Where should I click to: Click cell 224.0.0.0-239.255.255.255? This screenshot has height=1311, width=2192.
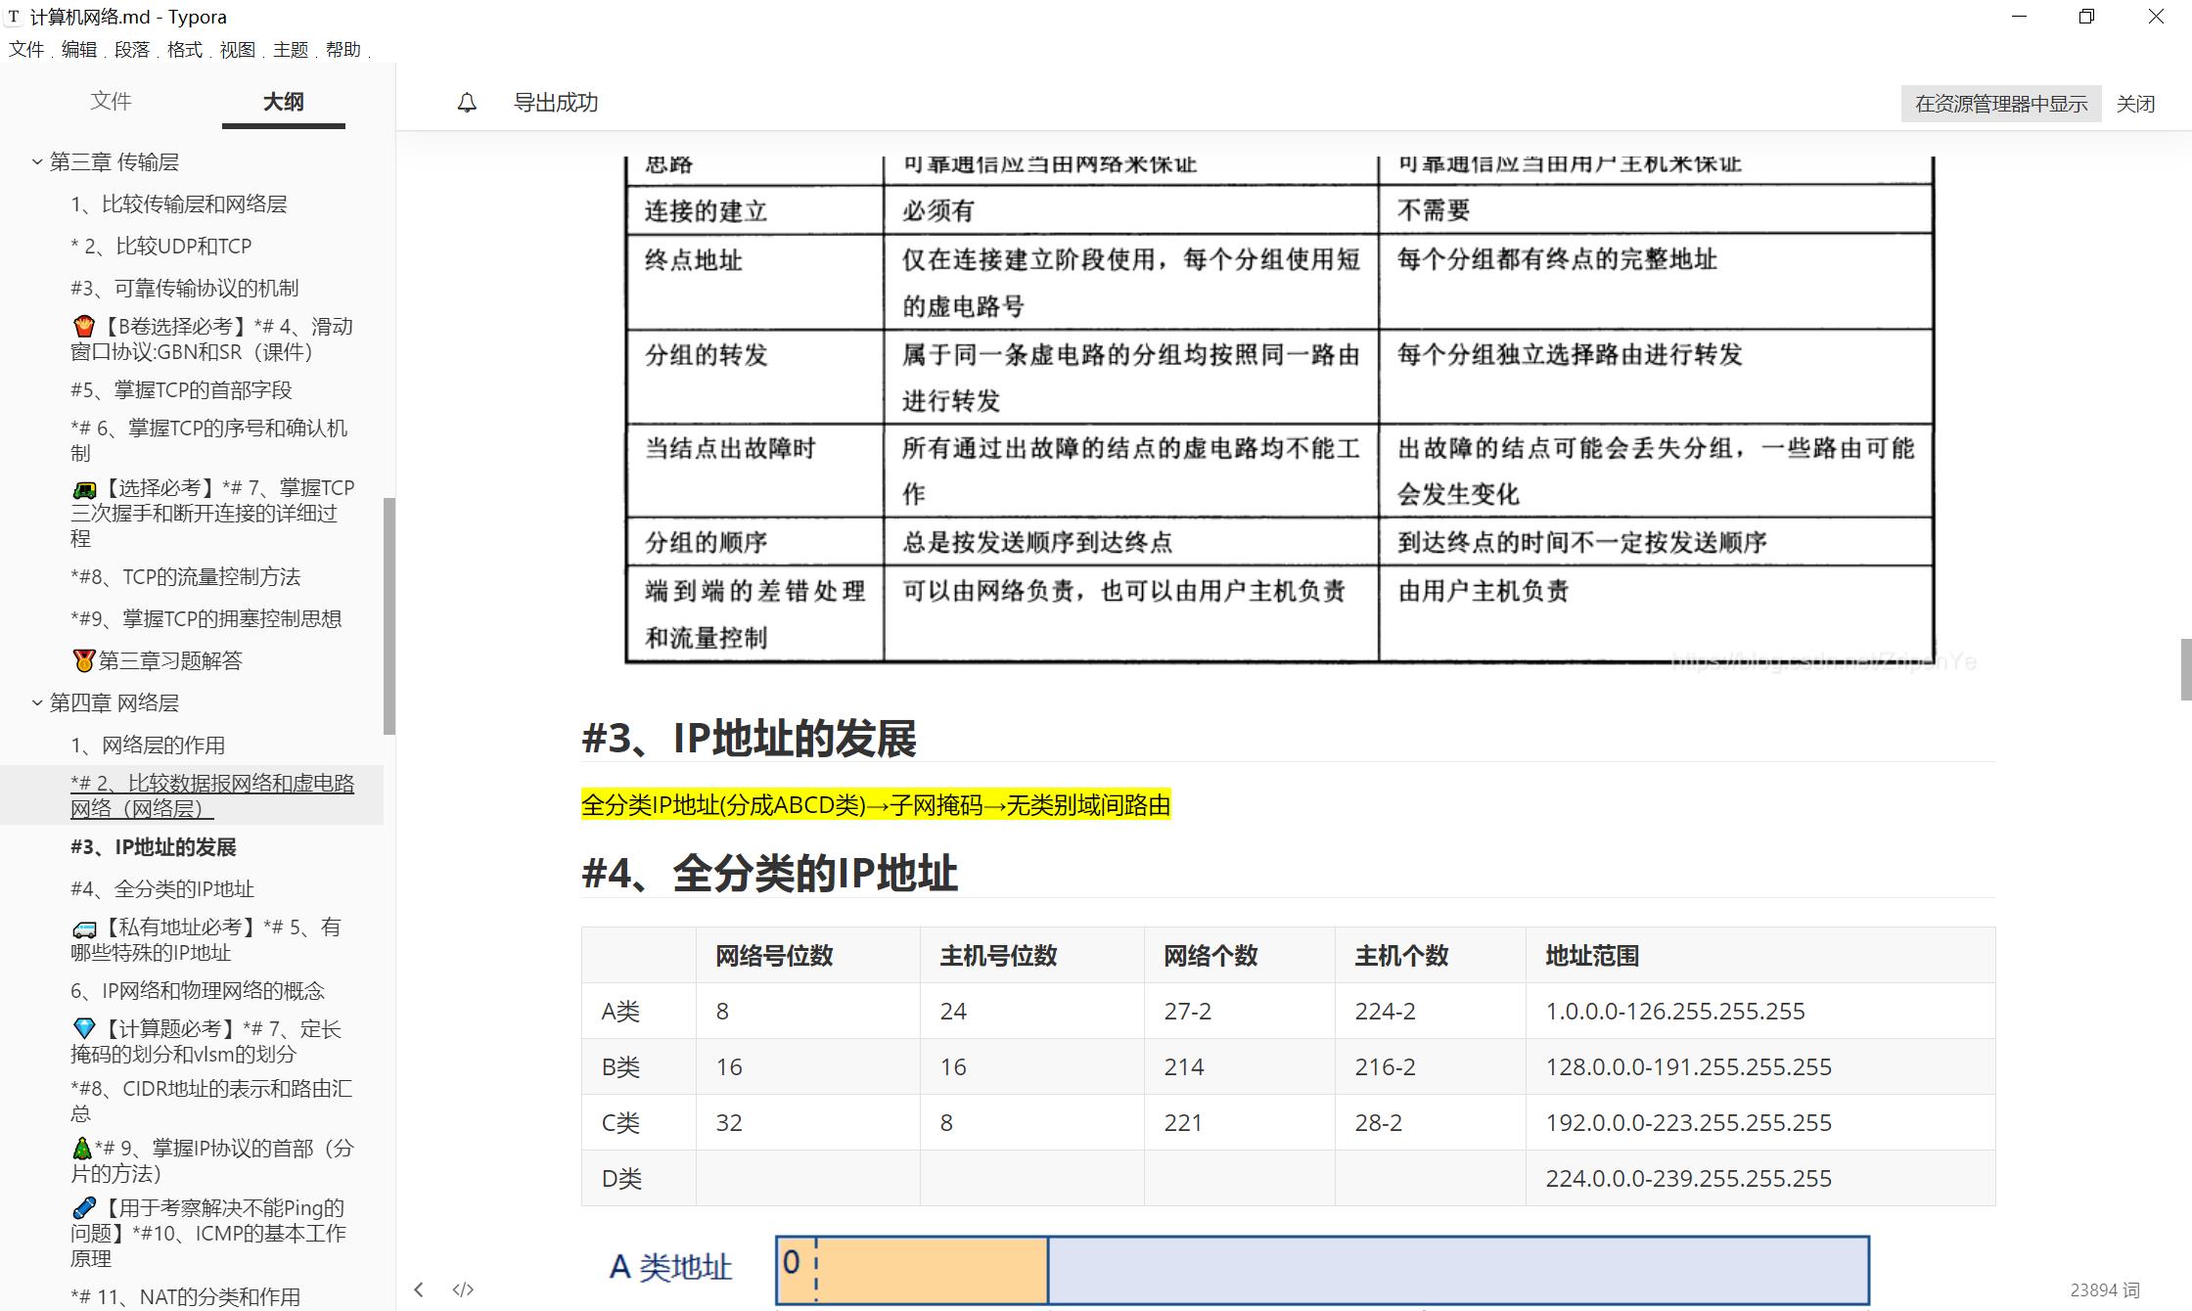1760,1179
